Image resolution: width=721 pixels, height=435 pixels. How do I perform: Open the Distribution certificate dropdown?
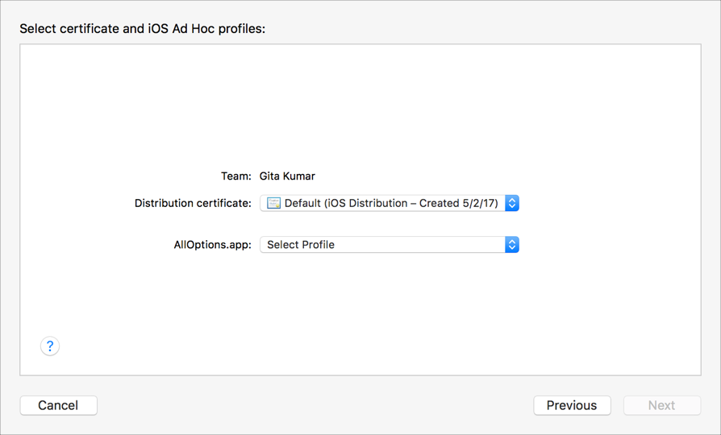pyautogui.click(x=389, y=204)
